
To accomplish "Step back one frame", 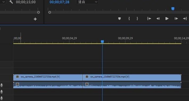I will coord(158,18).
